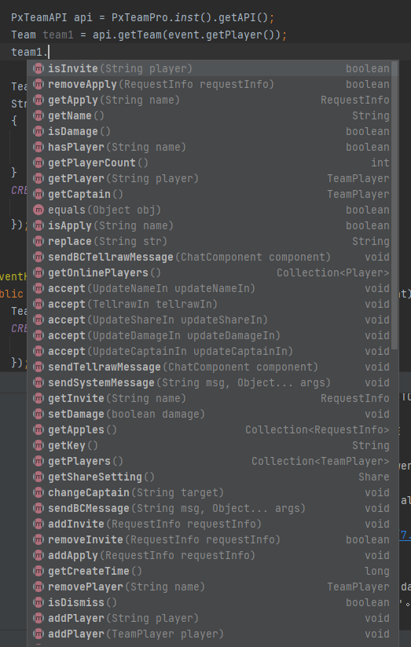411x647 pixels.
Task: Choose accept(UpdateCaptainIn updateCaptainIn) item
Action: click(x=211, y=351)
